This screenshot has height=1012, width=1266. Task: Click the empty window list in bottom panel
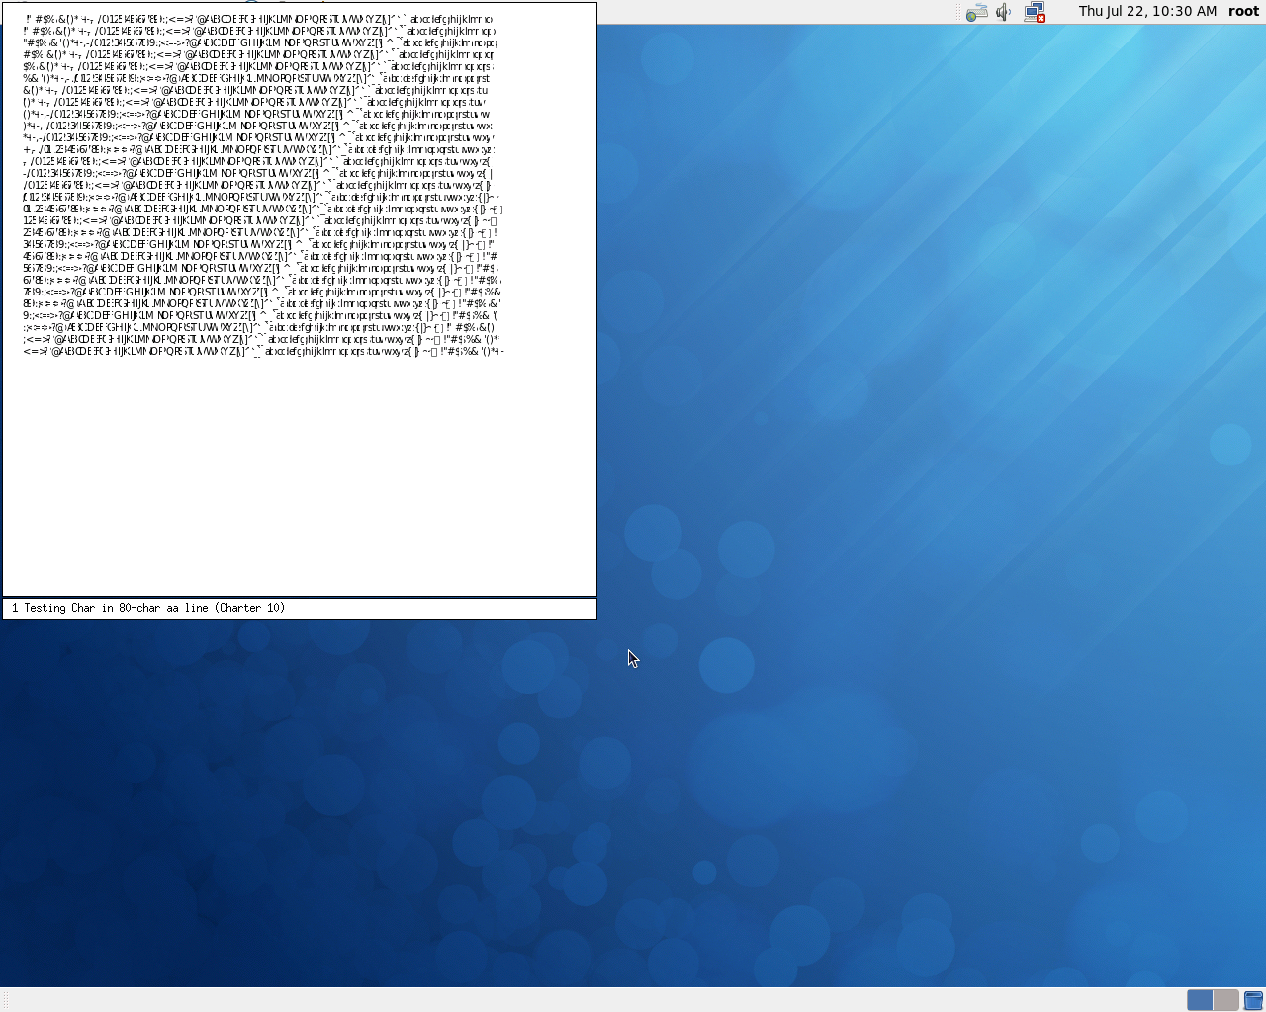click(x=593, y=1000)
